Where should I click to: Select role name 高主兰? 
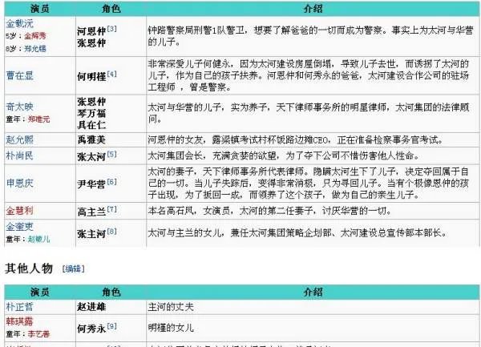[x=91, y=212]
